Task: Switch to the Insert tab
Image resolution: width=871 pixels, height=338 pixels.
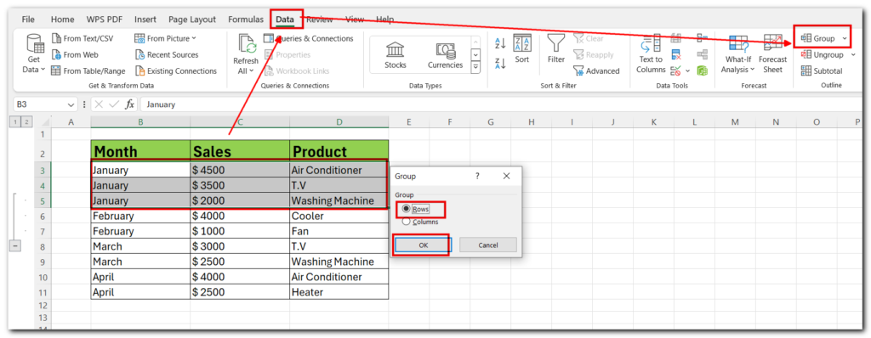Action: click(x=145, y=20)
